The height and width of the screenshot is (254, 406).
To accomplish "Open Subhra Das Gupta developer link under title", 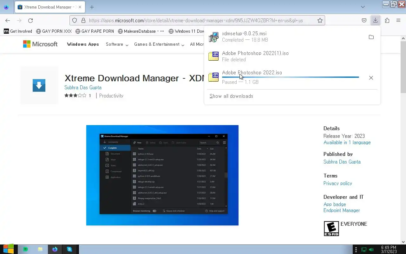I will click(83, 88).
